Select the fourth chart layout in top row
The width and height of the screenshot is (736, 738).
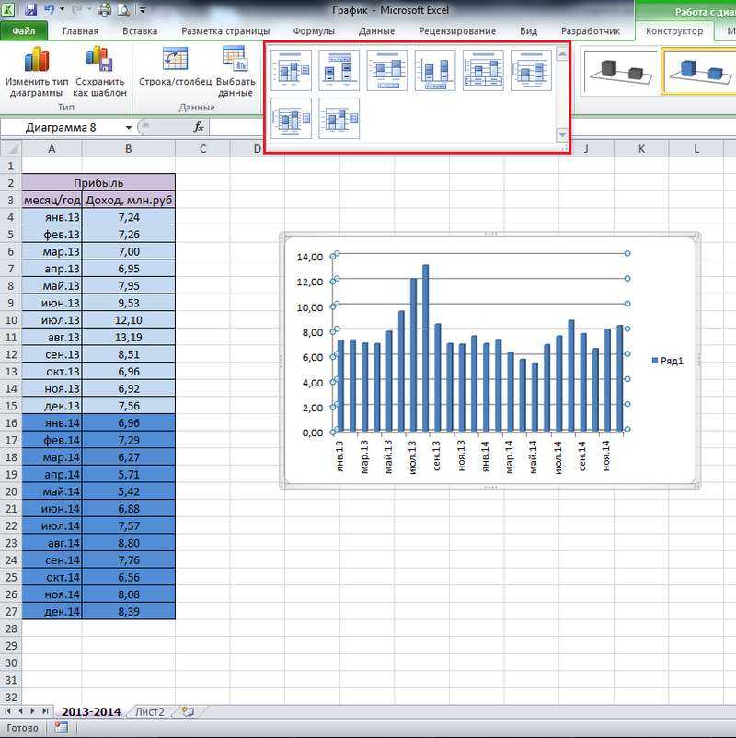(x=435, y=71)
